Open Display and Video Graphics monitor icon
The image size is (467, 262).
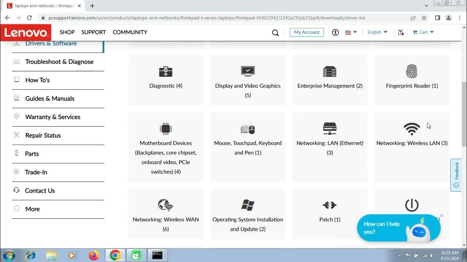[x=248, y=71]
